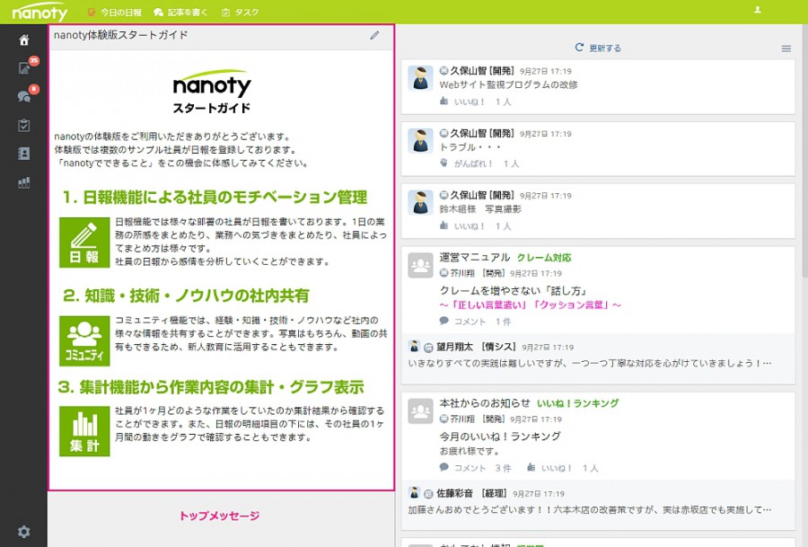
Task: Open comments 3件 on ranking post
Action: click(x=475, y=468)
